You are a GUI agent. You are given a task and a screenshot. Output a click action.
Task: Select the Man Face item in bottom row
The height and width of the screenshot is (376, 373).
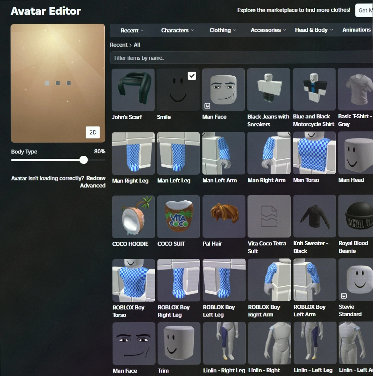pyautogui.click(x=134, y=344)
